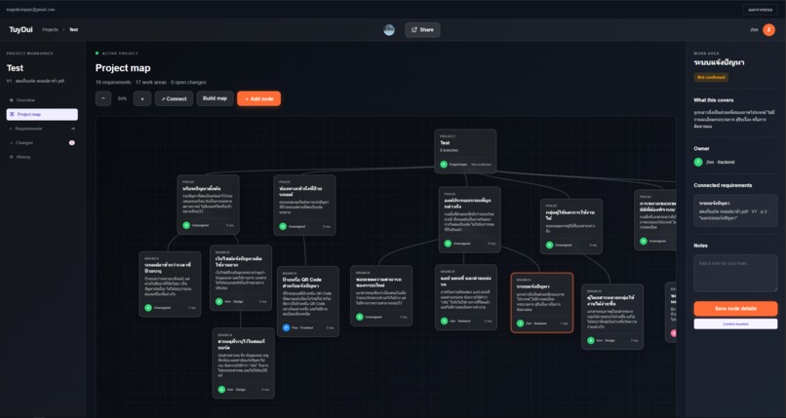This screenshot has height=418, width=786.
Task: Click the Connect button
Action: (x=174, y=98)
